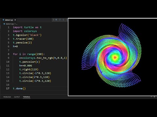Click the debug Step Into icon
This screenshot has width=157, height=117.
(63, 20)
